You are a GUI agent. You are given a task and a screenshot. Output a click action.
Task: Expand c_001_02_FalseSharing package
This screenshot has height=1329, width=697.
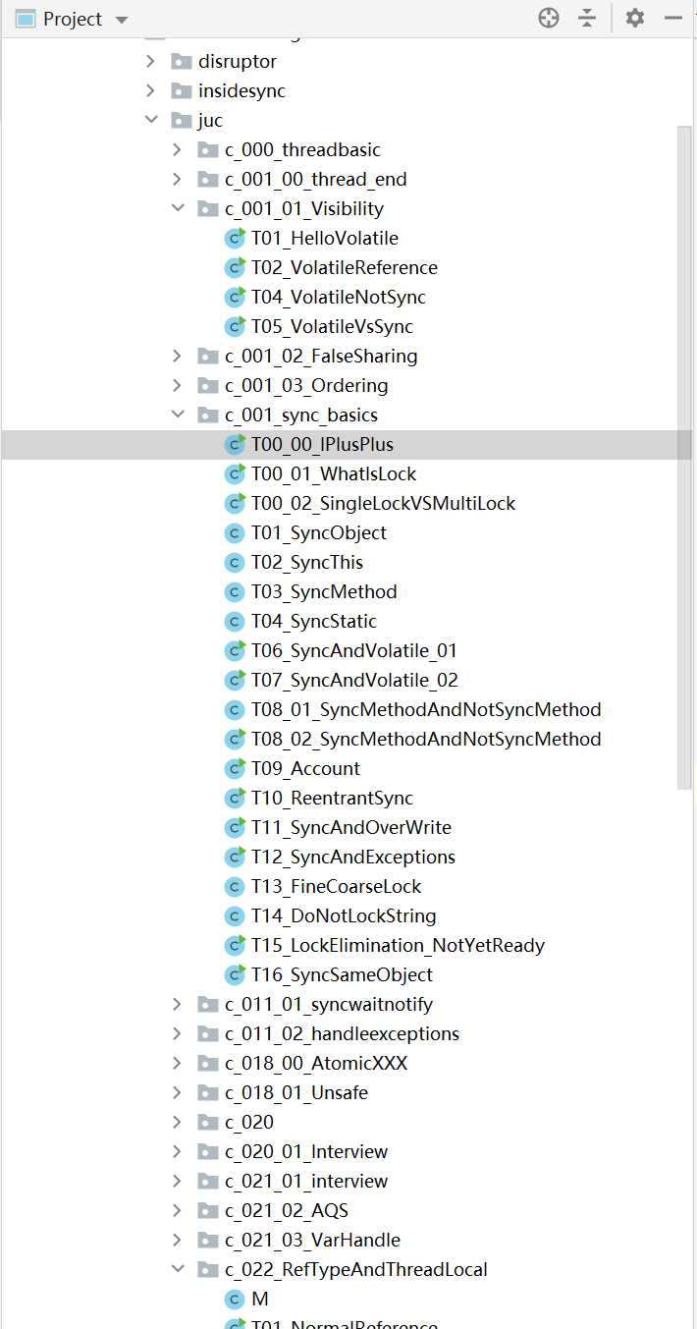coord(178,356)
